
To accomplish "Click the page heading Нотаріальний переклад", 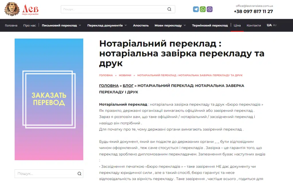I will pos(182,53).
